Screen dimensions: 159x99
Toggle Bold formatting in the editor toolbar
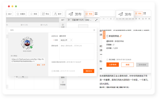[111, 19]
